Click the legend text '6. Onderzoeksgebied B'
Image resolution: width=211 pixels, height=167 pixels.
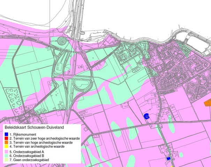click(x=27, y=156)
